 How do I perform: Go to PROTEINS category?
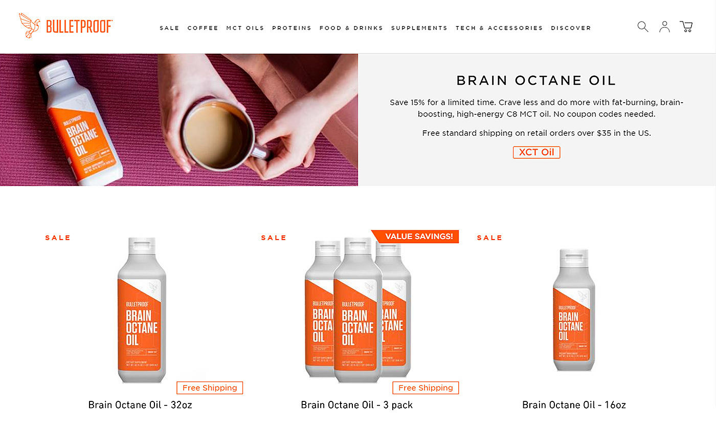292,28
